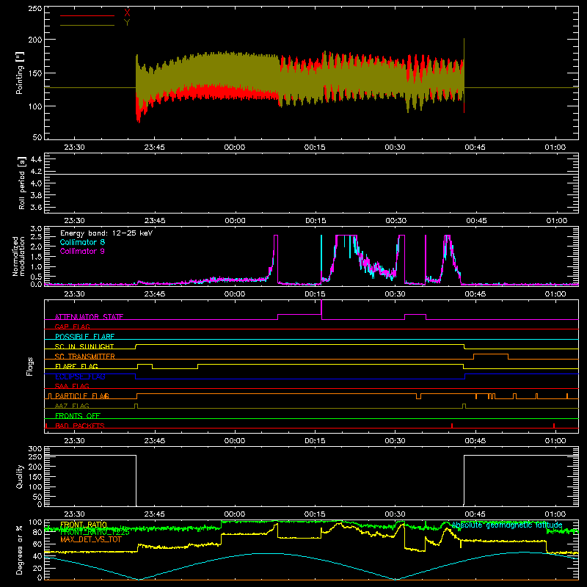The height and width of the screenshot is (587, 587).
Task: Click the FRONTS_OFF label
Action: 78,416
